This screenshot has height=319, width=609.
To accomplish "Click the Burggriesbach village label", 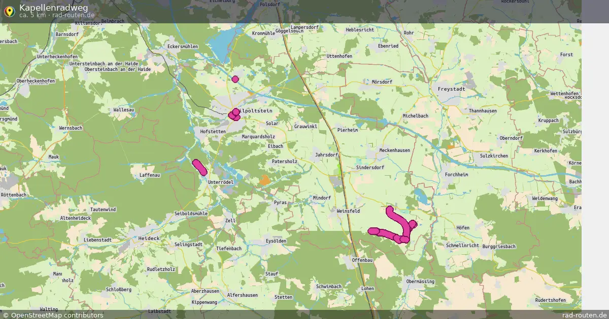I will tap(499, 246).
